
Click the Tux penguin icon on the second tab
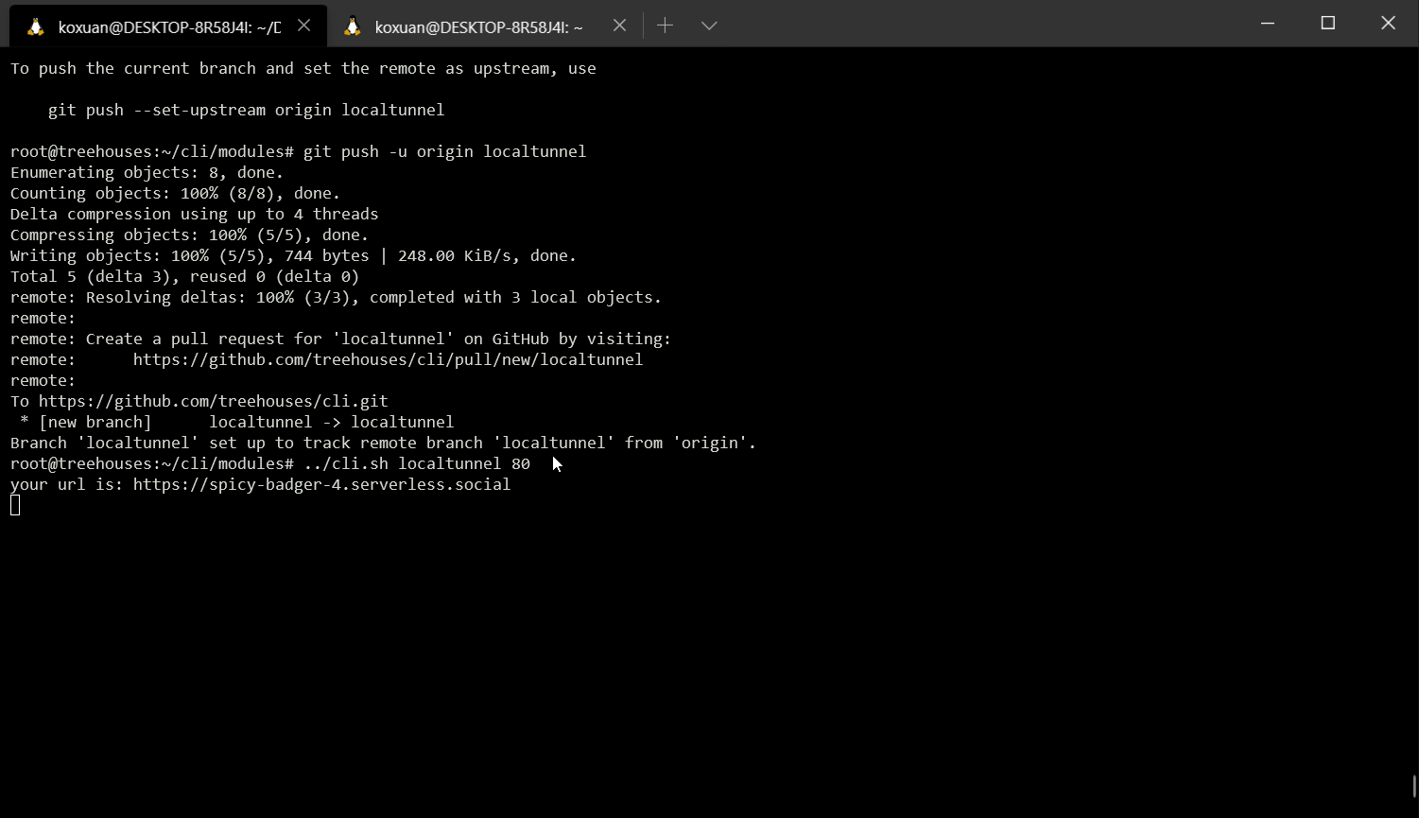352,26
